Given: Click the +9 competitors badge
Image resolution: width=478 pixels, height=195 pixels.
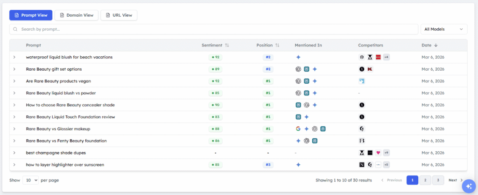Looking at the screenshot, I should point(386,153).
